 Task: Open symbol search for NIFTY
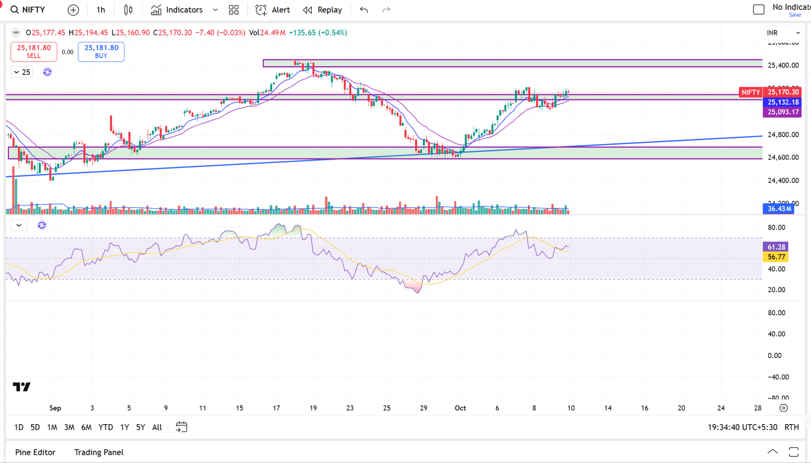coord(28,10)
